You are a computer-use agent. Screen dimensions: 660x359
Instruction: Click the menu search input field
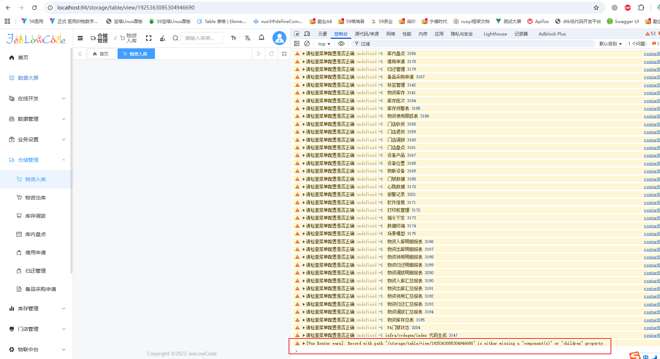[x=201, y=38]
